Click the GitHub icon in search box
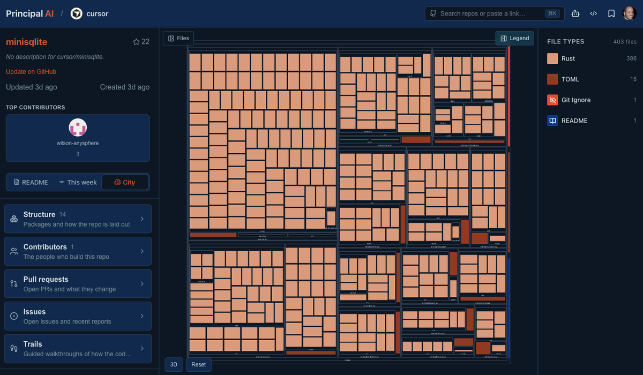Screen dimensions: 643x375 click(x=433, y=13)
